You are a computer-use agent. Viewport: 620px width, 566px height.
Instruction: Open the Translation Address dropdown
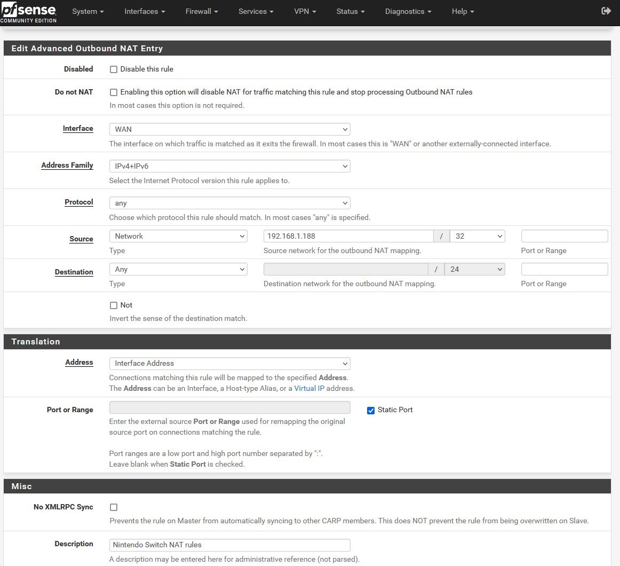pyautogui.click(x=229, y=363)
